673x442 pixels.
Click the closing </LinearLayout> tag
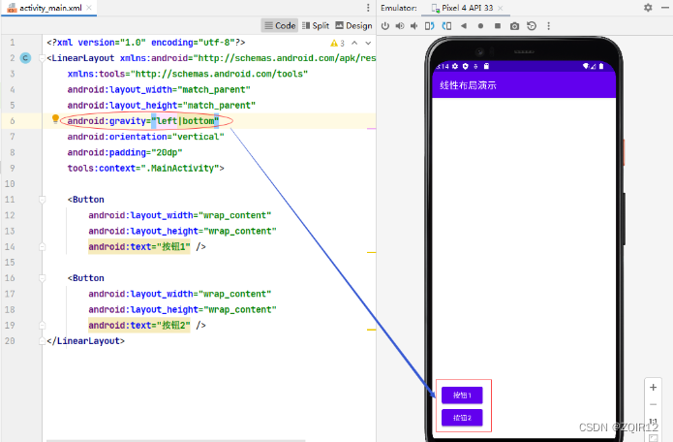pyautogui.click(x=86, y=341)
